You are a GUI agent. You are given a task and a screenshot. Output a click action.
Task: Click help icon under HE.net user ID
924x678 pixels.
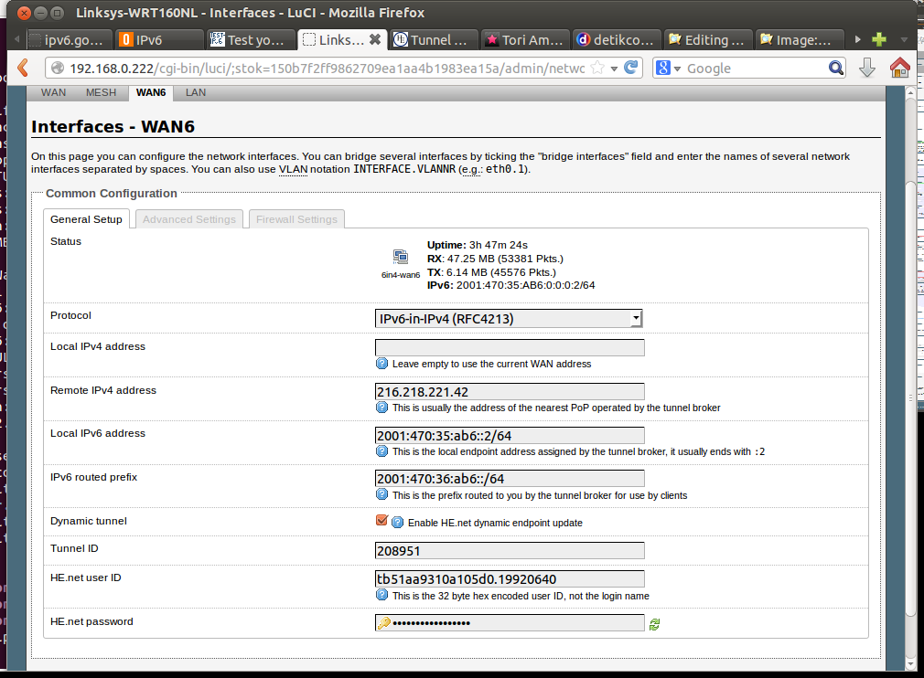[381, 595]
